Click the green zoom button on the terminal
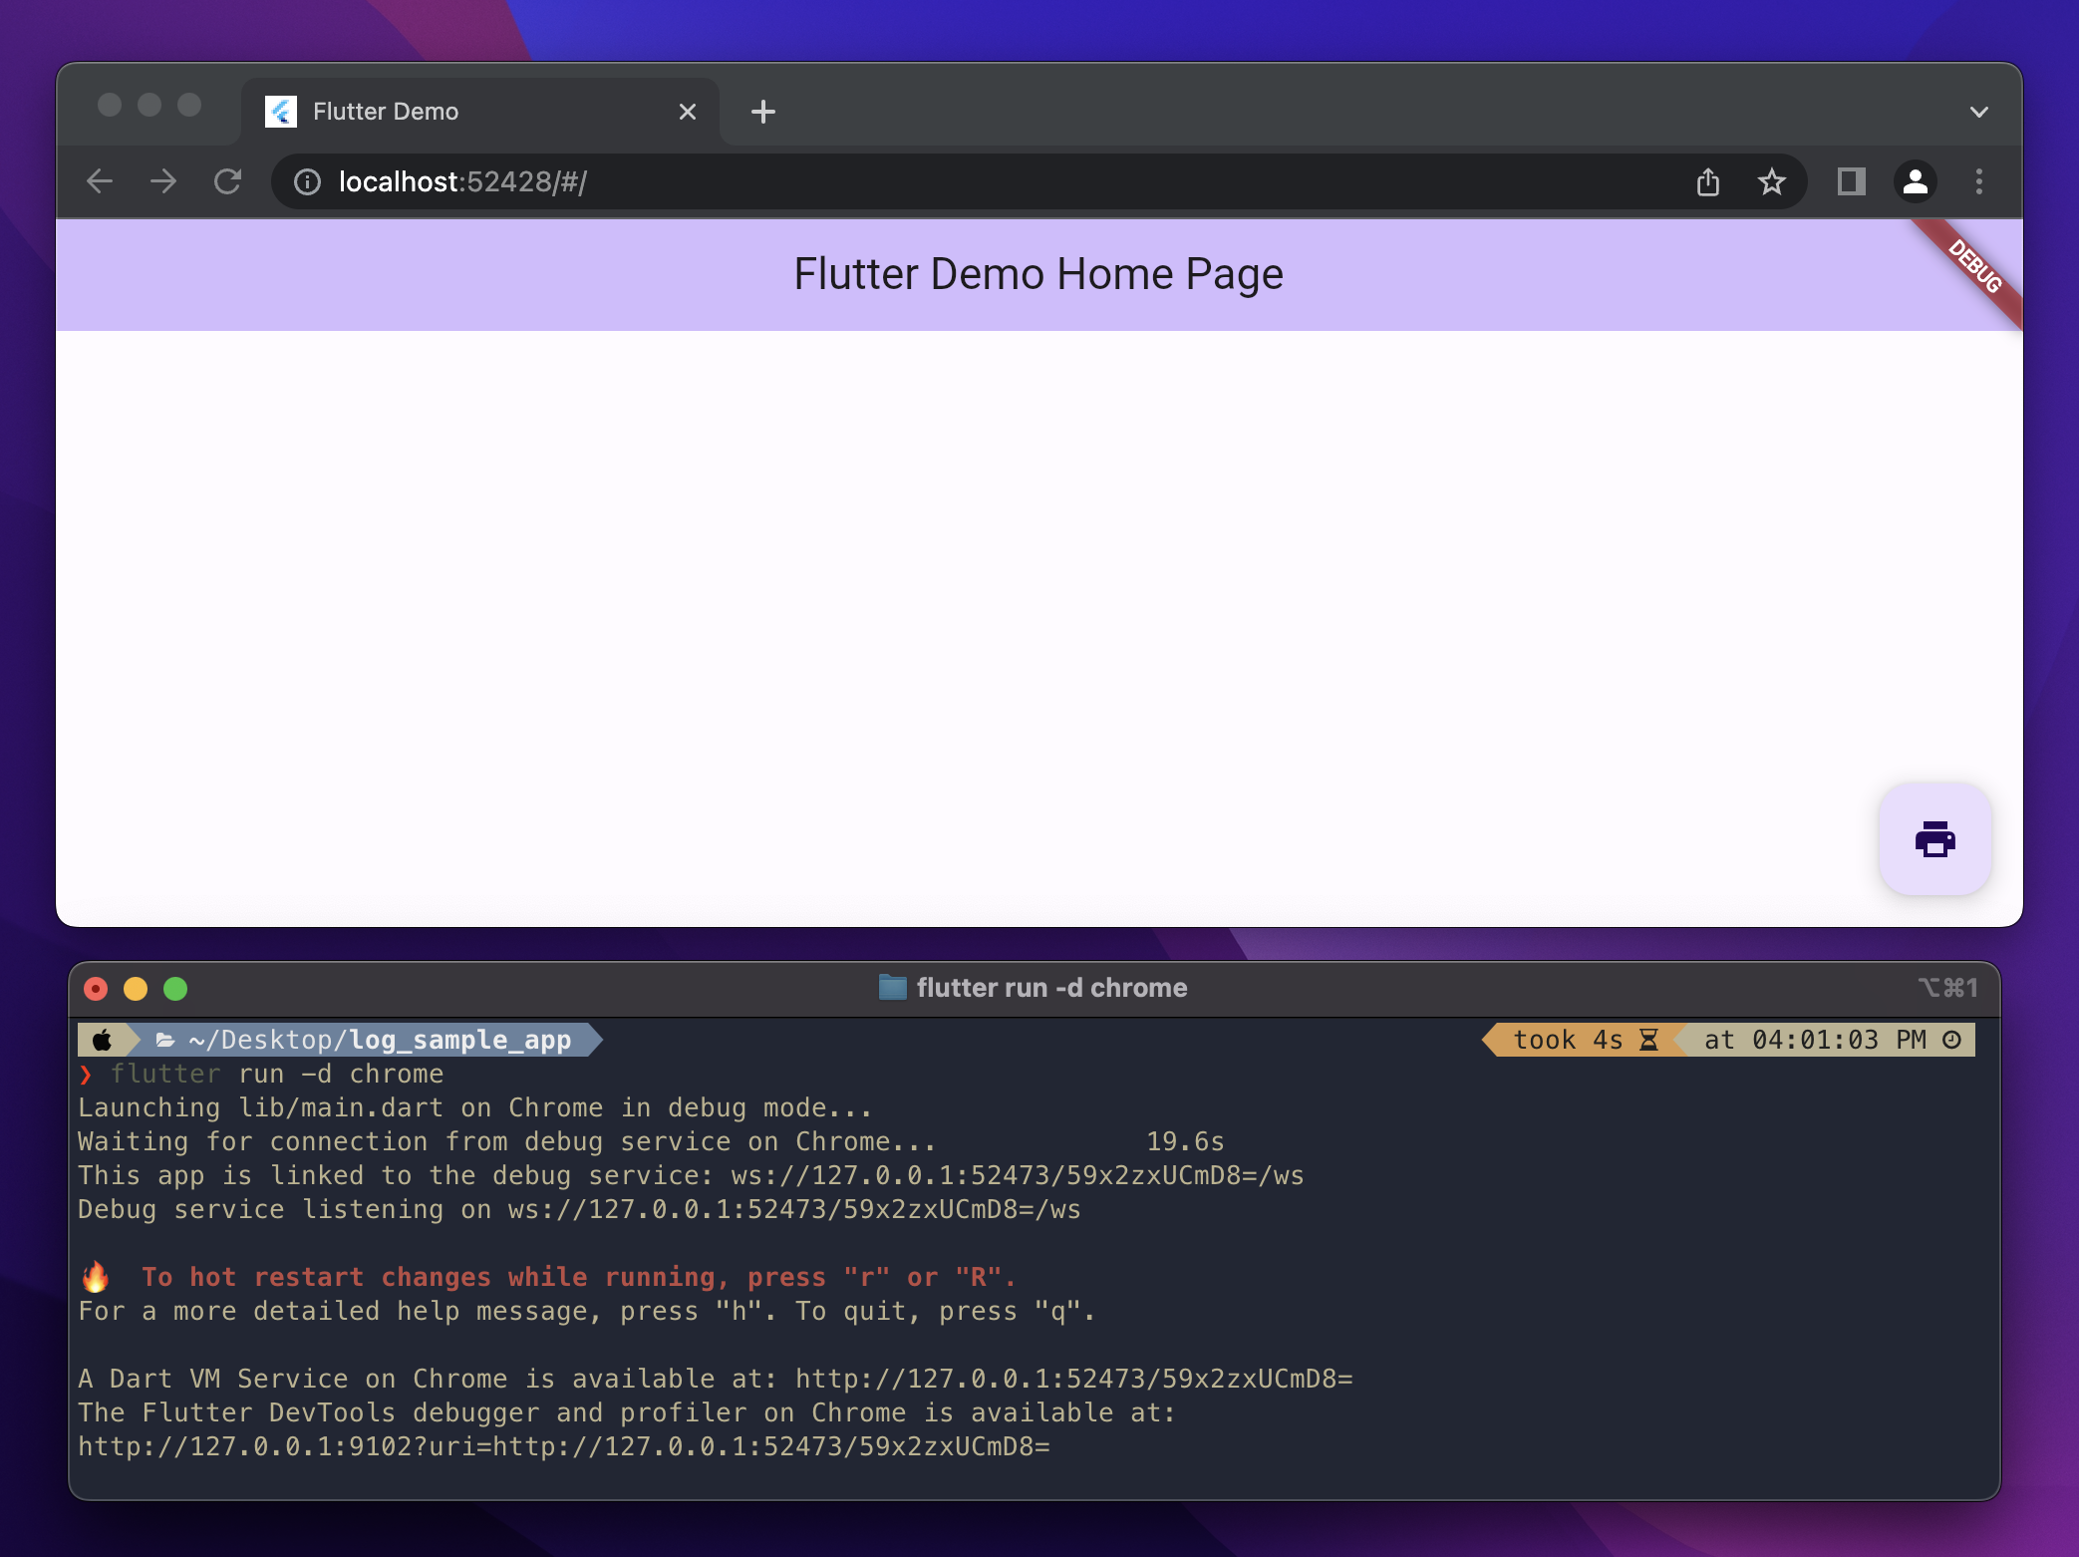 click(175, 988)
